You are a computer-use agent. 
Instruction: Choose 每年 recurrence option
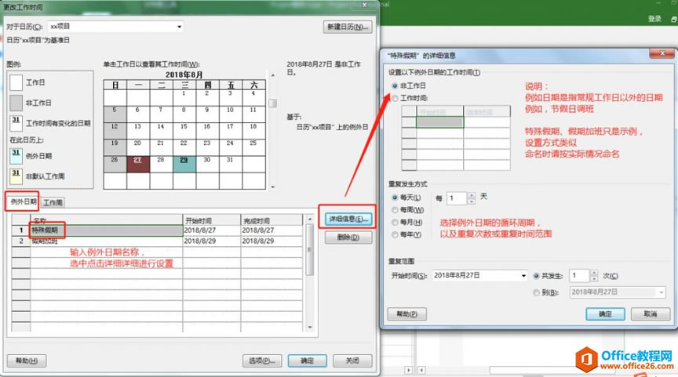(395, 235)
